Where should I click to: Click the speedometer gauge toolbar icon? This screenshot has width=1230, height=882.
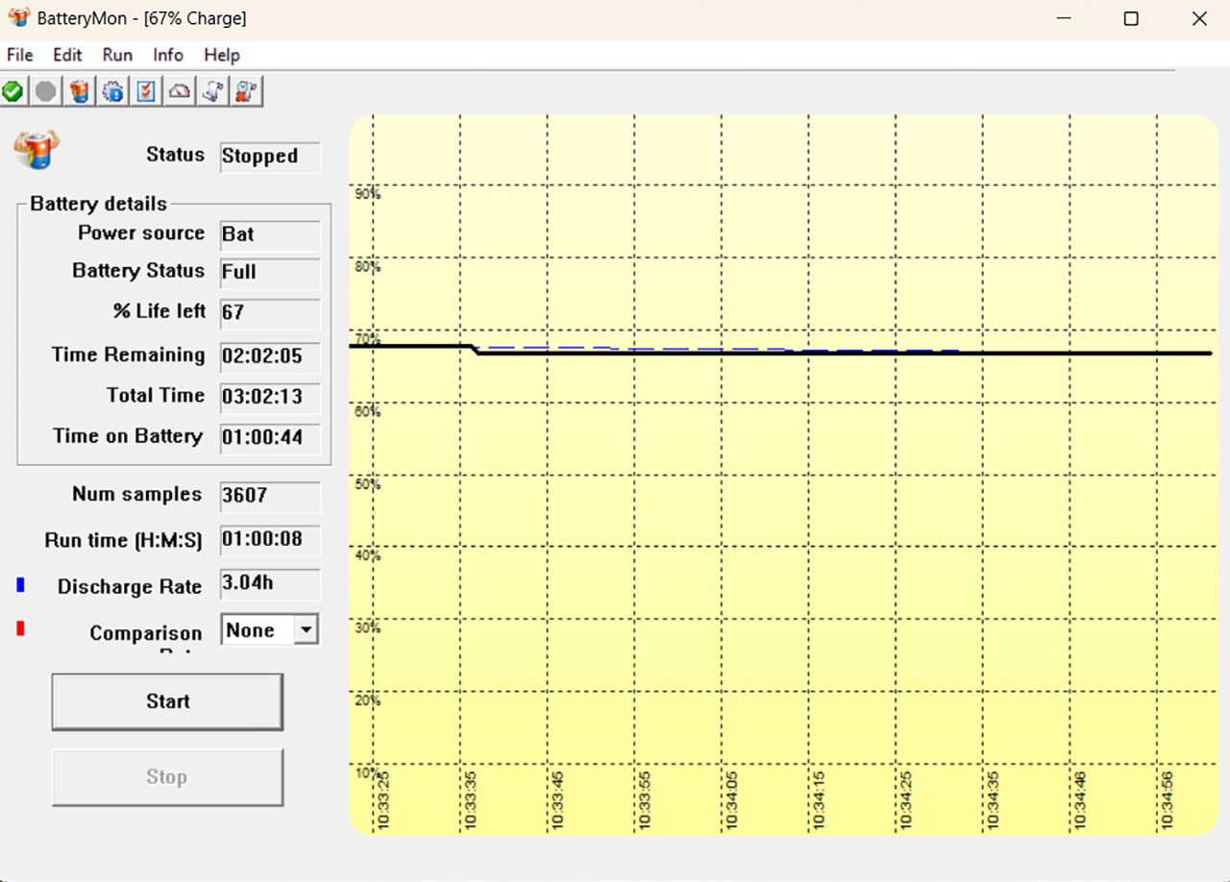[x=180, y=92]
